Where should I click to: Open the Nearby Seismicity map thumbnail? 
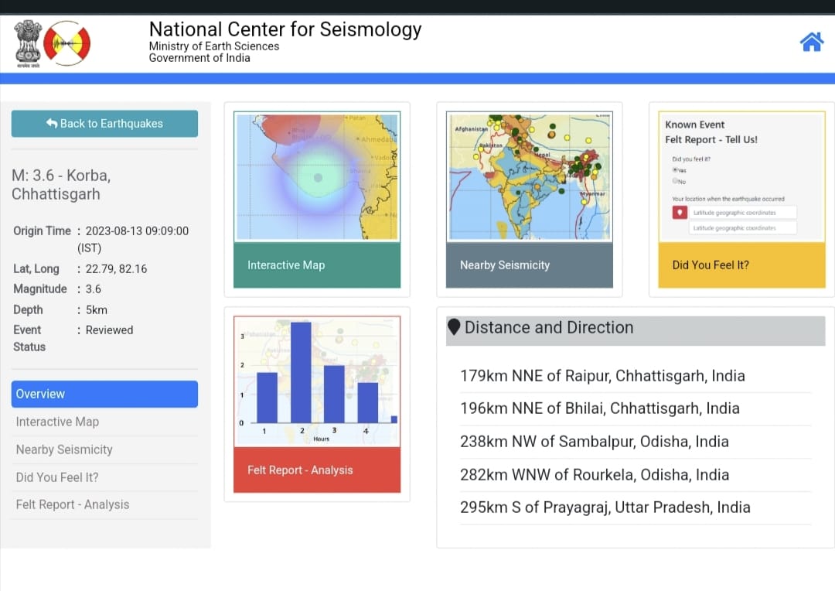pos(529,177)
